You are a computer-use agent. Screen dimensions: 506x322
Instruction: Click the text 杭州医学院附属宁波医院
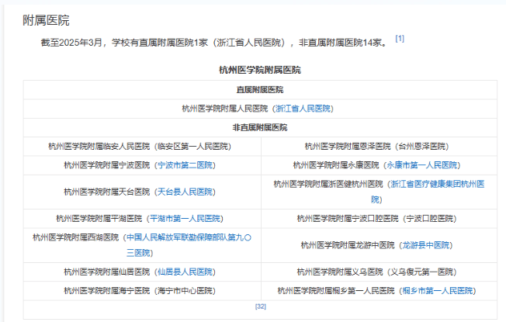[107, 165]
